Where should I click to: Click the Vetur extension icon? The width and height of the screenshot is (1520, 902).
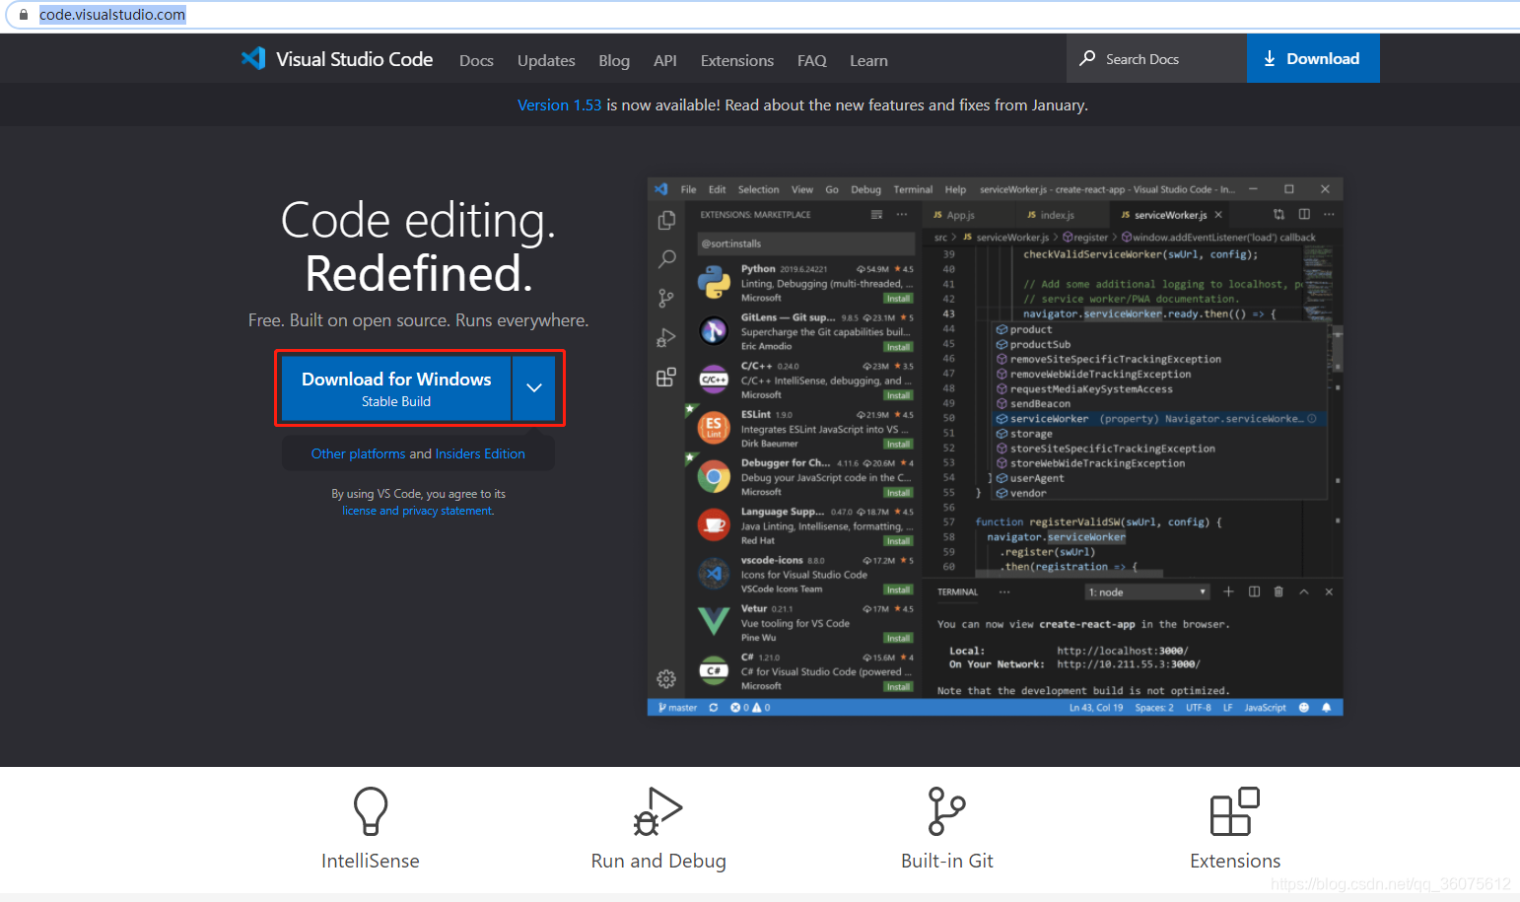point(714,621)
